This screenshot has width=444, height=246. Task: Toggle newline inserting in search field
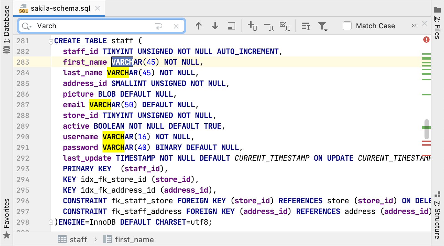pos(159,26)
